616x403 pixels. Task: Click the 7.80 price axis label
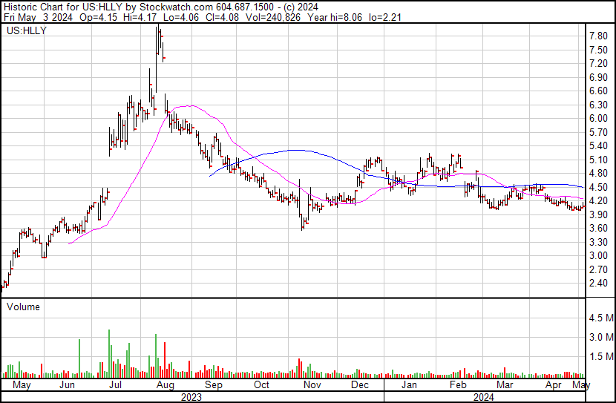[x=598, y=36]
